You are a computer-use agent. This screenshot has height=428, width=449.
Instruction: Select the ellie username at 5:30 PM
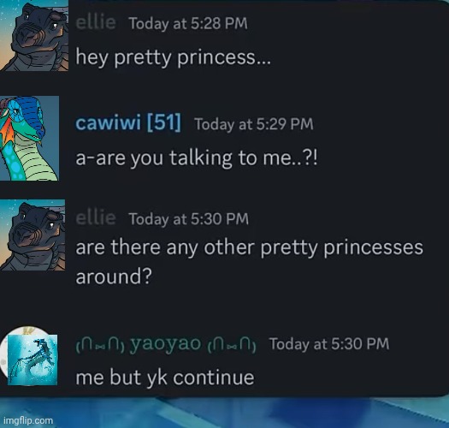pyautogui.click(x=96, y=218)
